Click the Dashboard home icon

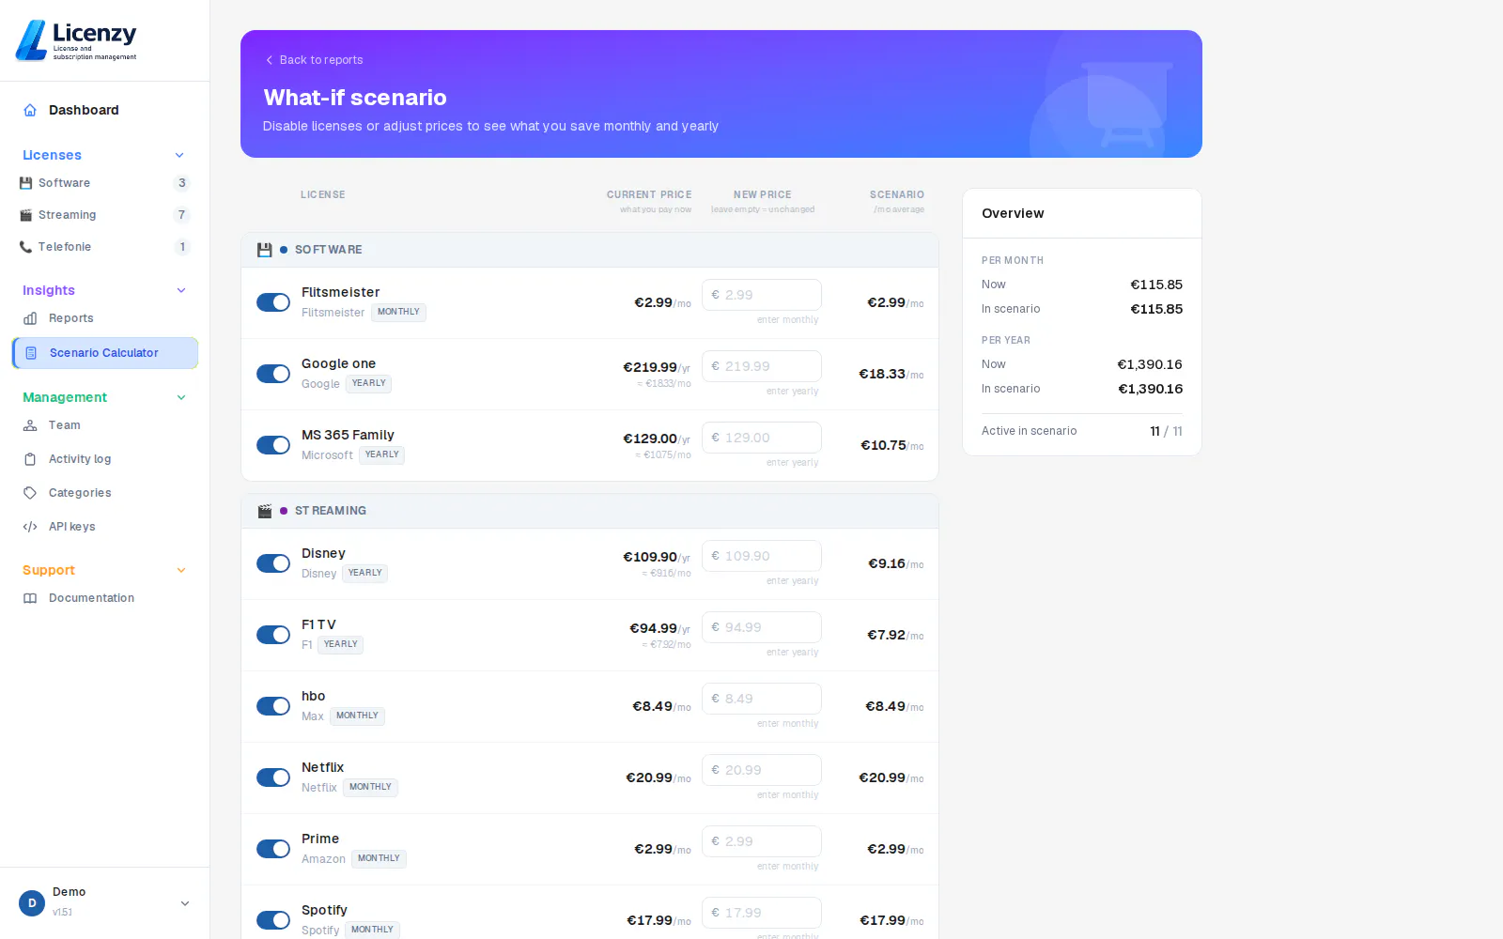pyautogui.click(x=30, y=110)
